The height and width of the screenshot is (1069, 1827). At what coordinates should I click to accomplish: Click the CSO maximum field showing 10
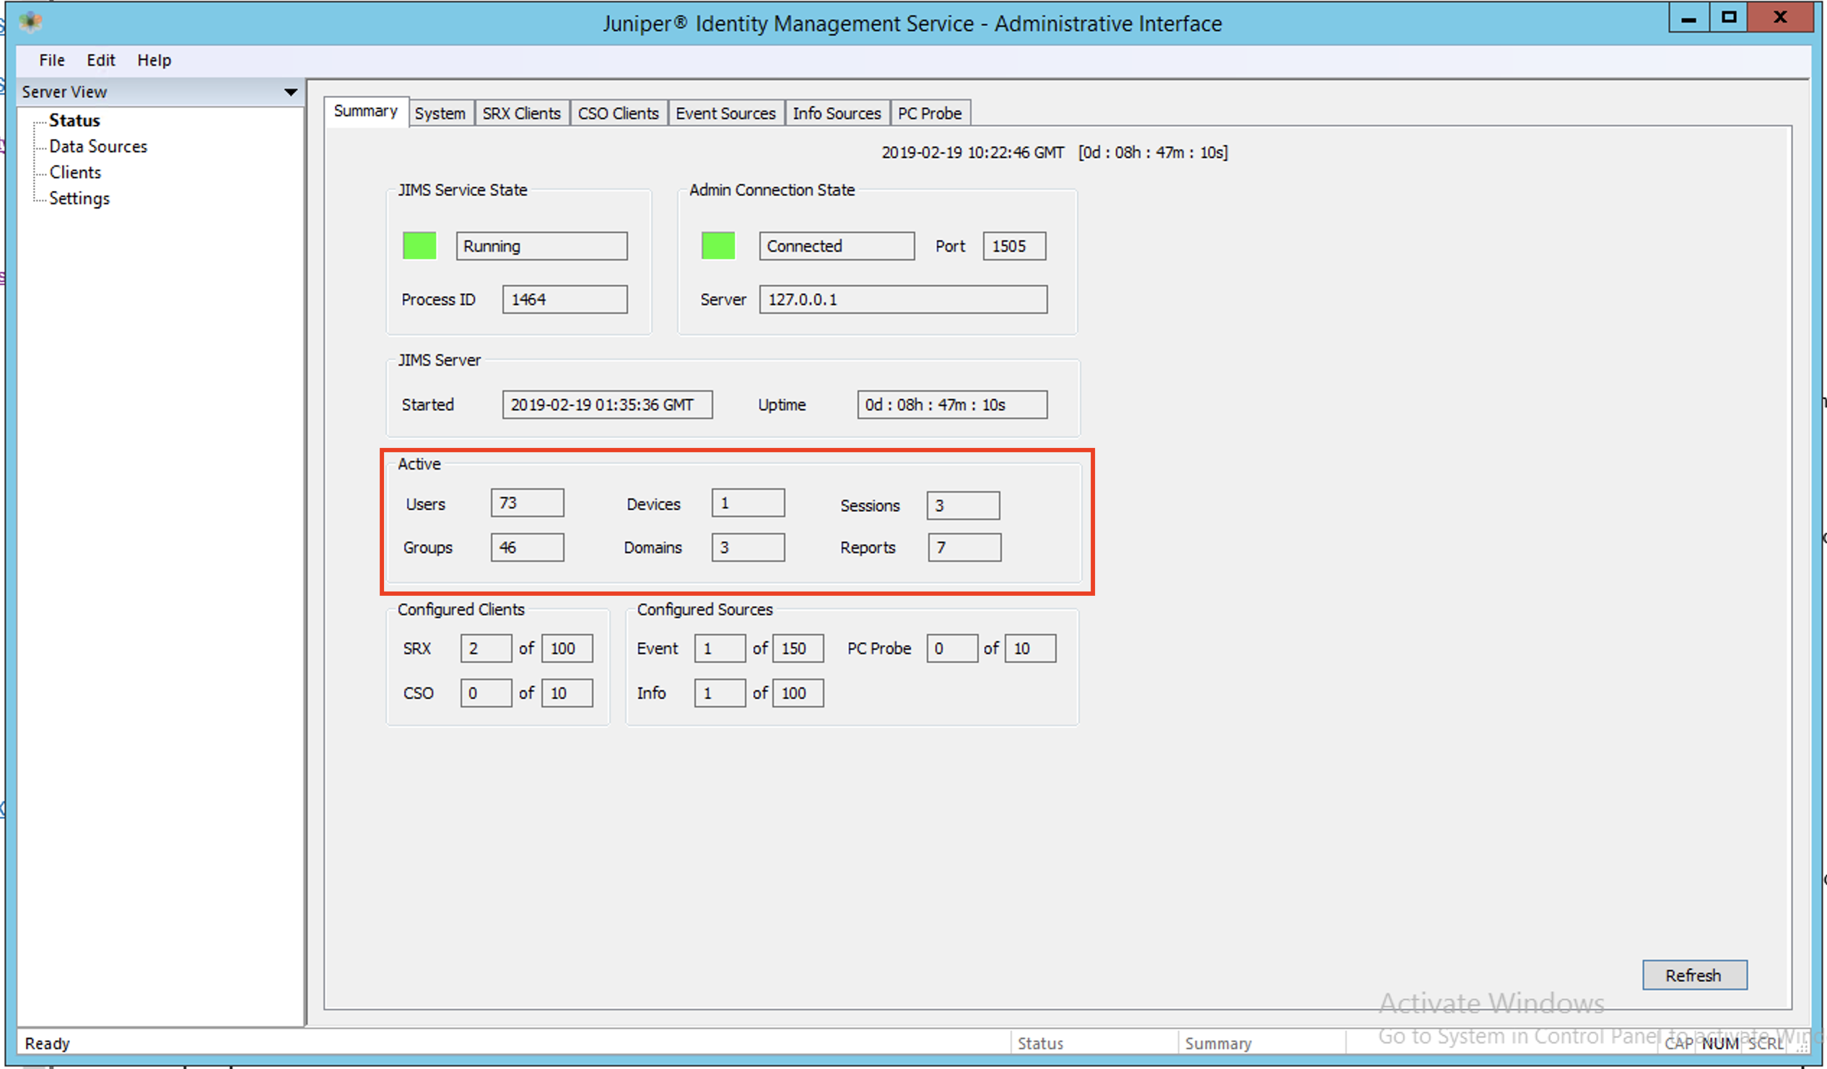click(x=567, y=693)
